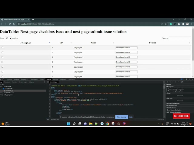Switch to Chrome in the taskbar
This screenshot has height=145, width=194.
tap(108, 124)
